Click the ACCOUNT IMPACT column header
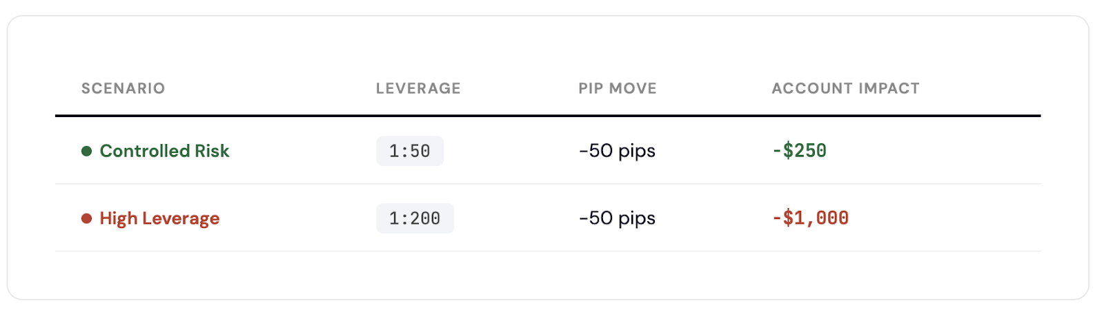 846,88
